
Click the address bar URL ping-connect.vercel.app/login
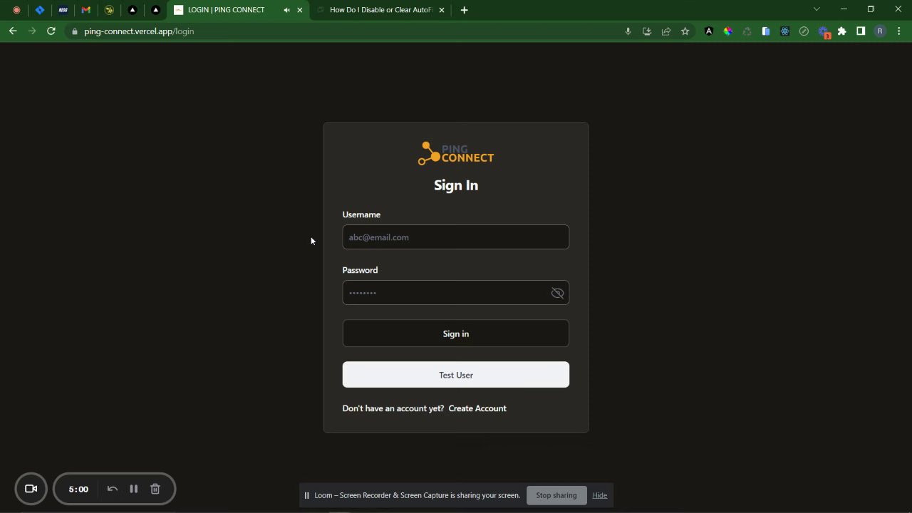click(x=139, y=31)
